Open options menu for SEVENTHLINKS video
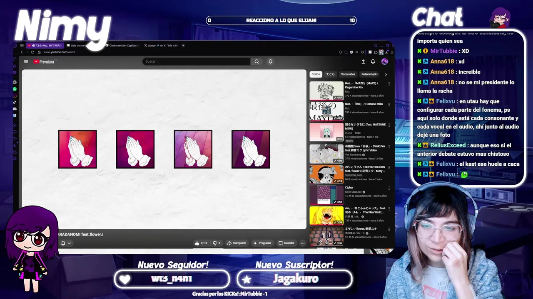Viewport: 533px width, 299px height. [x=389, y=167]
